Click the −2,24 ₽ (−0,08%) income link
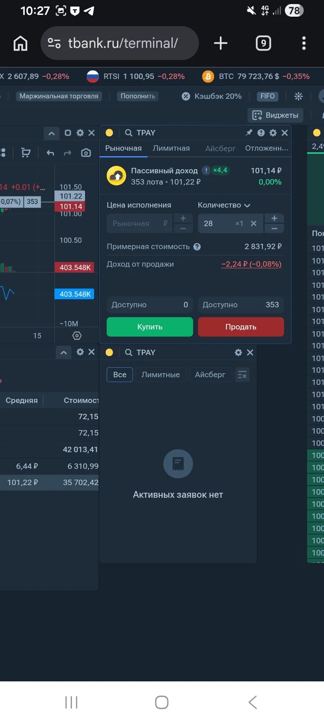 tap(252, 264)
